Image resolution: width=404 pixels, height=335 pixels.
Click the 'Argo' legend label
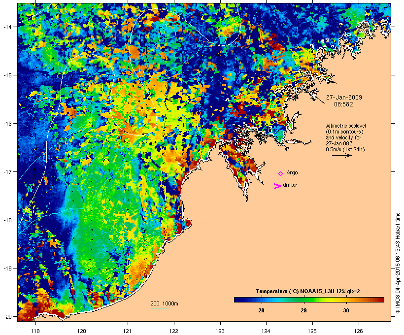pos(292,173)
